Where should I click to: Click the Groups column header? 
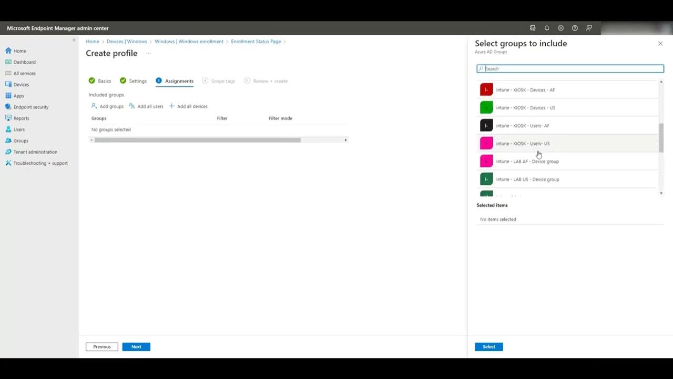point(99,118)
